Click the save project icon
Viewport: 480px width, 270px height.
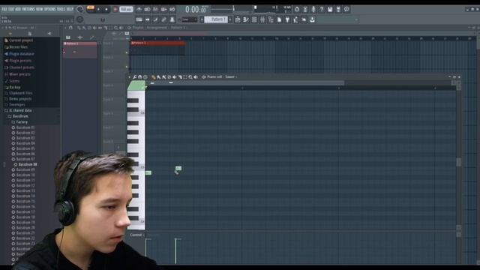tap(330, 10)
